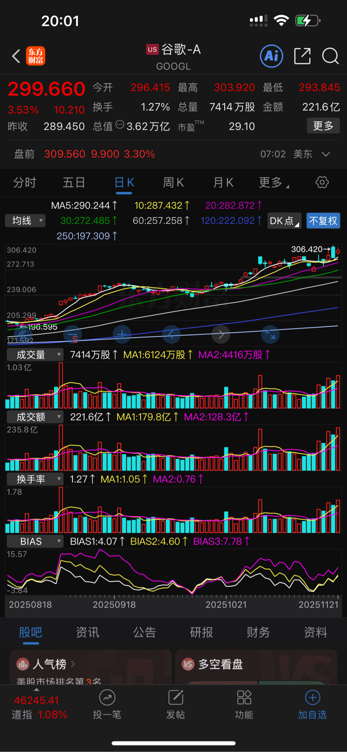Switch to the 周K chart tab

pyautogui.click(x=173, y=182)
